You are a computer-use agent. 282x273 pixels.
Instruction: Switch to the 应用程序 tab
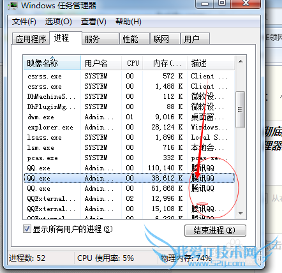31,39
